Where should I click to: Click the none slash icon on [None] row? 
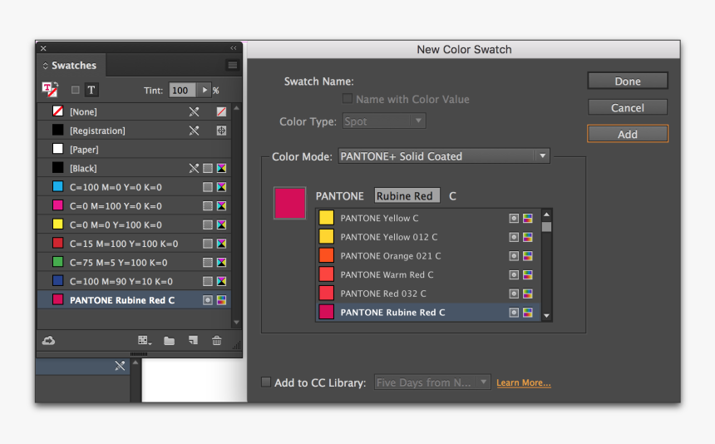(221, 111)
